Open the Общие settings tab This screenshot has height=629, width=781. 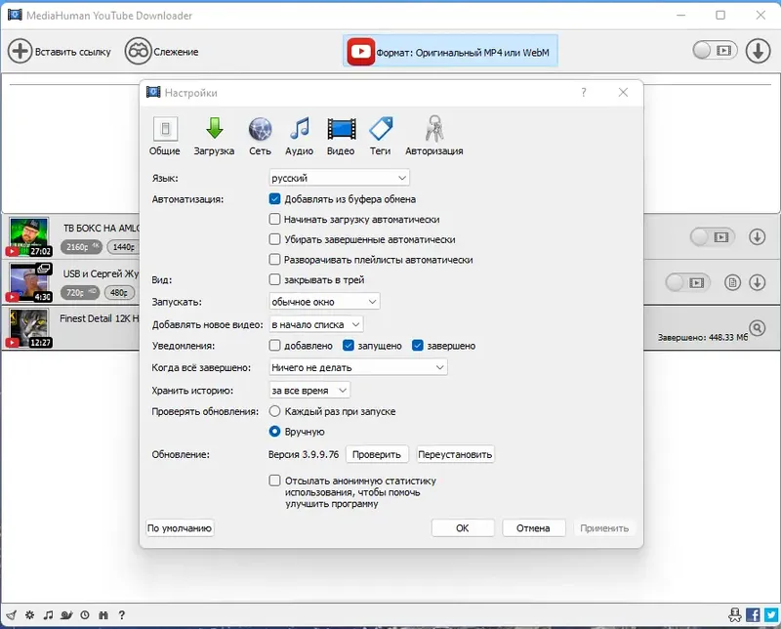click(165, 136)
